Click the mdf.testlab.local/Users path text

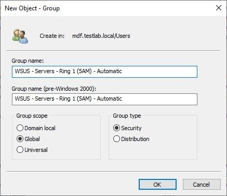point(101,36)
